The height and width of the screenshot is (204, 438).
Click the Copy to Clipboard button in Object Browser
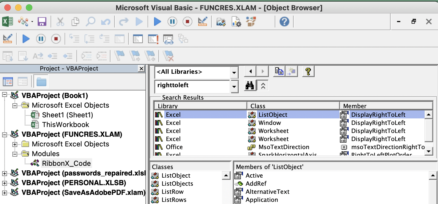[x=279, y=71]
